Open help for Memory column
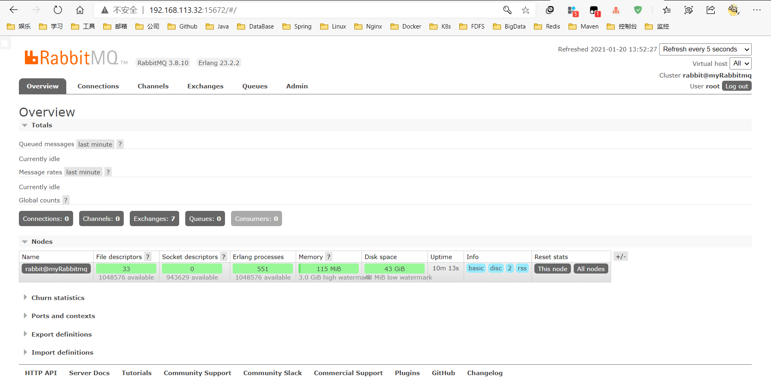Image resolution: width=771 pixels, height=390 pixels. coord(329,257)
